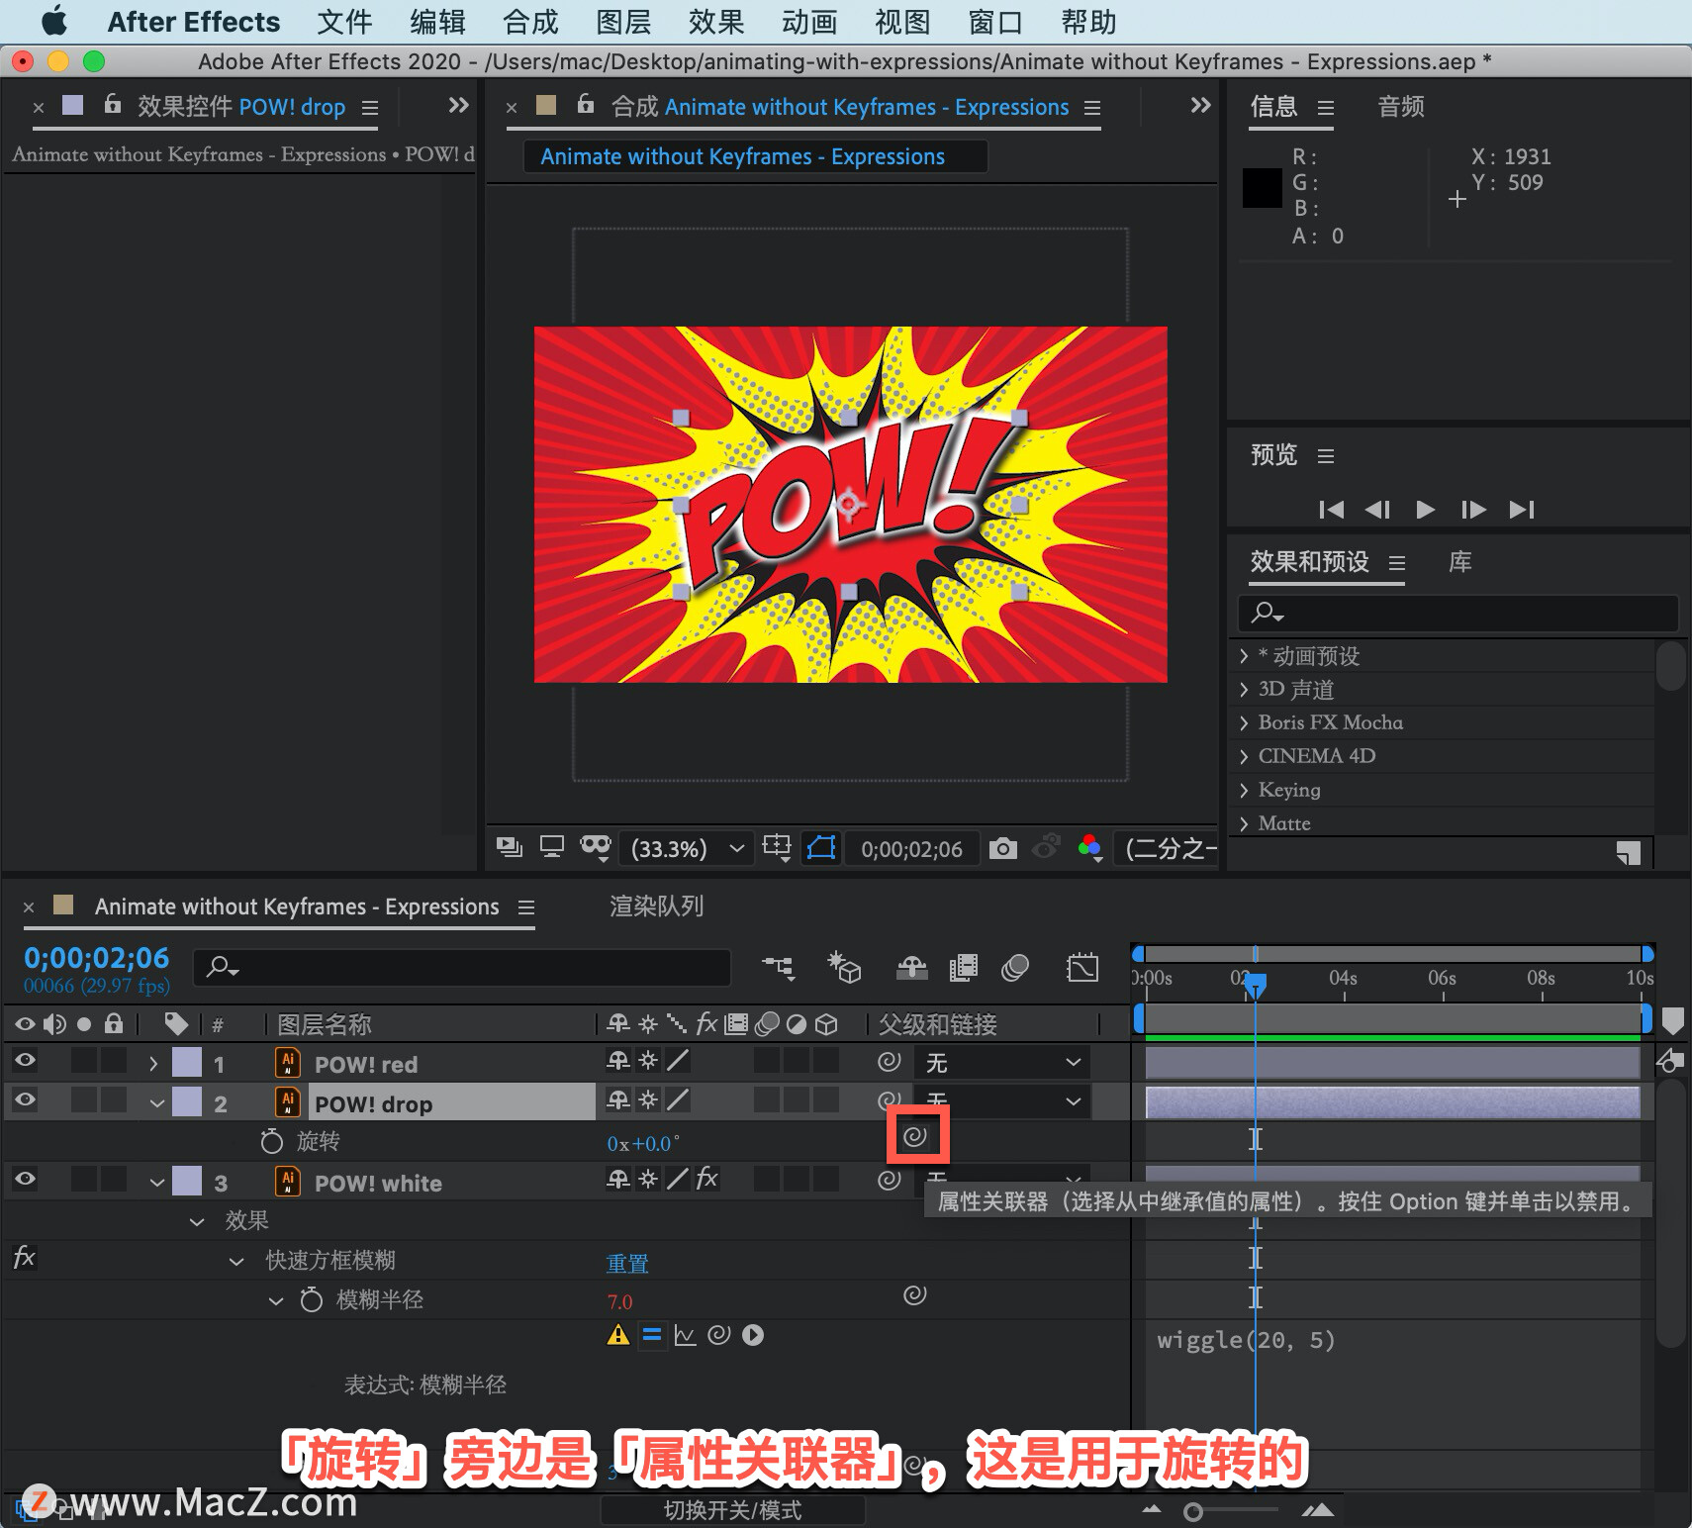Collapse the POW! white layer
Viewport: 1692px width, 1528px height.
pyautogui.click(x=156, y=1183)
